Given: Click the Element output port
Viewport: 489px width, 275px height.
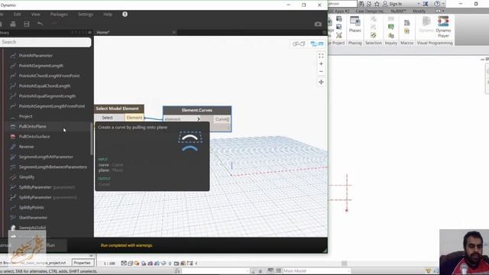Looking at the screenshot, I should 134,118.
